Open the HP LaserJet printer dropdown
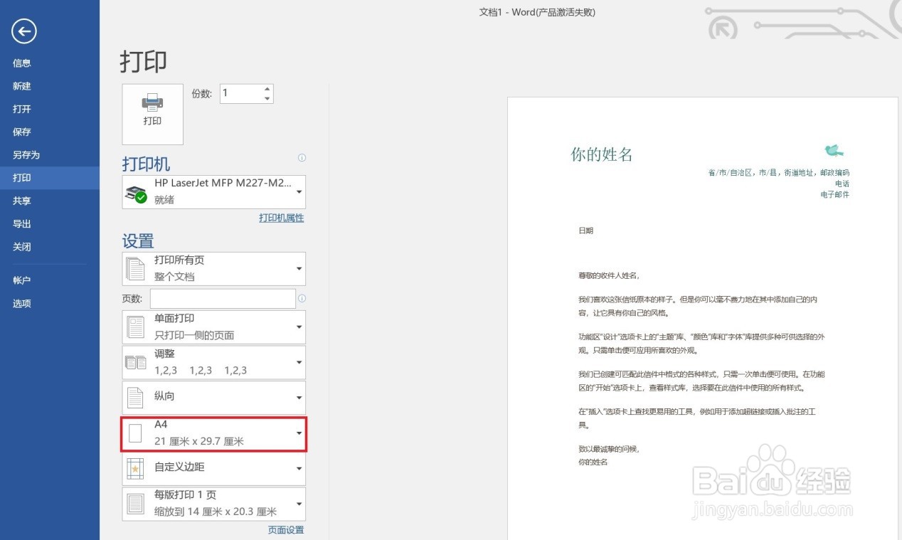Image resolution: width=902 pixels, height=540 pixels. click(x=298, y=191)
